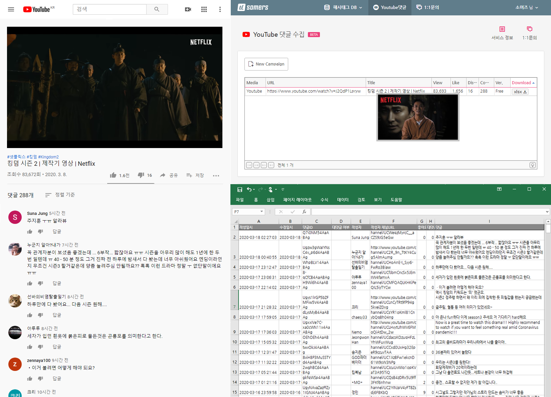The image size is (551, 397).
Task: Click the Somers logo
Action: pos(253,7)
